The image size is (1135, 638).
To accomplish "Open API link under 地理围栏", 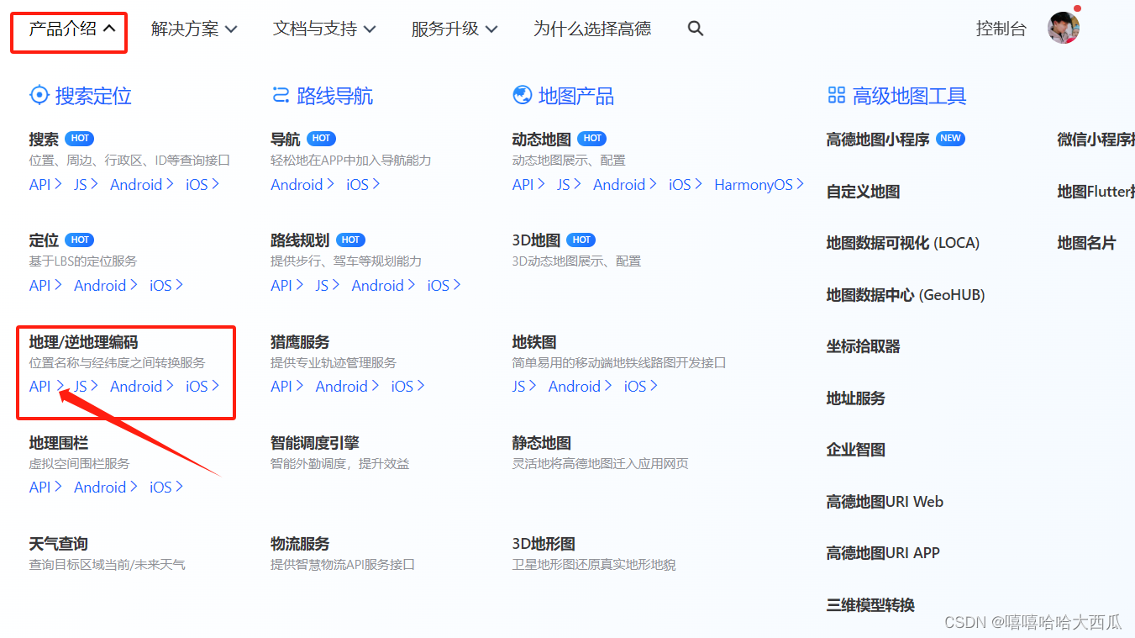I will click(x=45, y=487).
